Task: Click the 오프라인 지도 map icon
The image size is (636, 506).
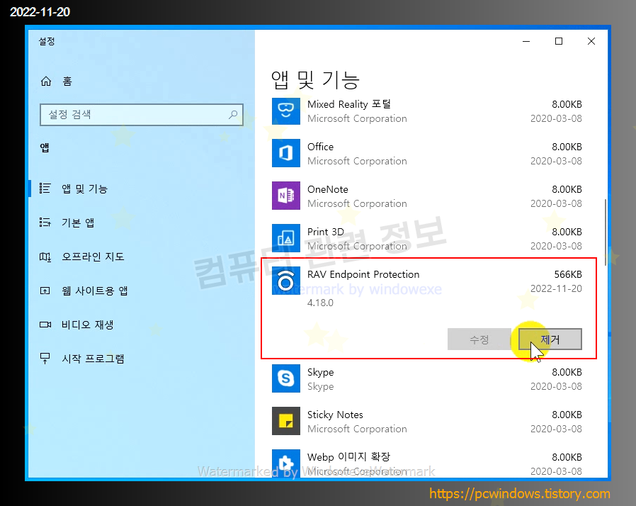Action: click(x=45, y=257)
